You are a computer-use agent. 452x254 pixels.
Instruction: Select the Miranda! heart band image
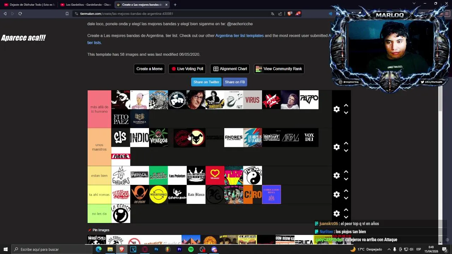(215, 176)
